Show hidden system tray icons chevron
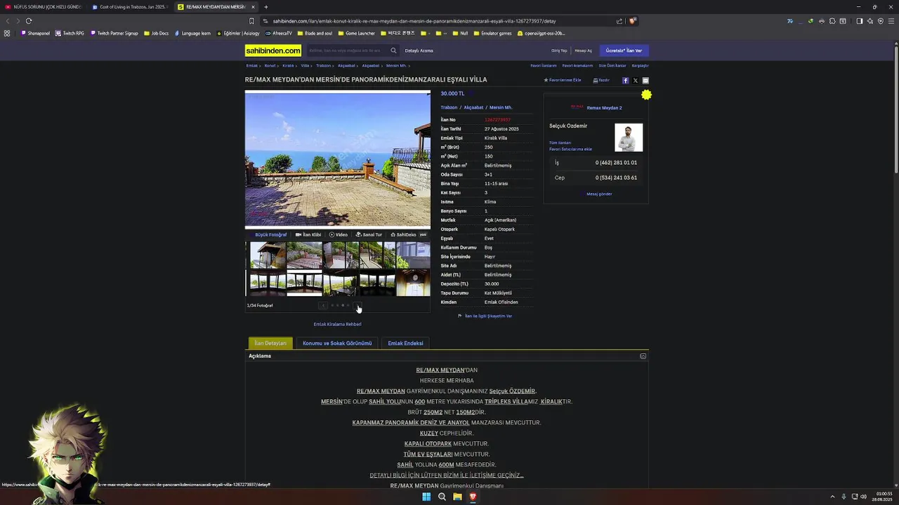 (832, 497)
